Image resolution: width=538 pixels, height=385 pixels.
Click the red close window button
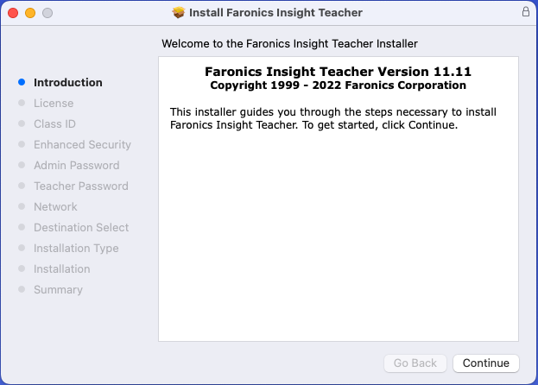click(x=13, y=13)
